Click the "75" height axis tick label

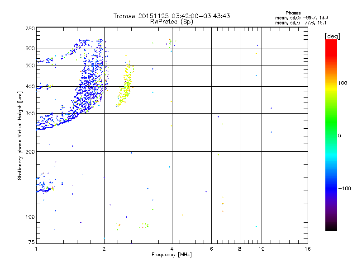[x=32, y=242]
